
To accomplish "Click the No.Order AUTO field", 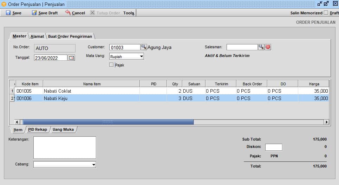I will pos(55,48).
